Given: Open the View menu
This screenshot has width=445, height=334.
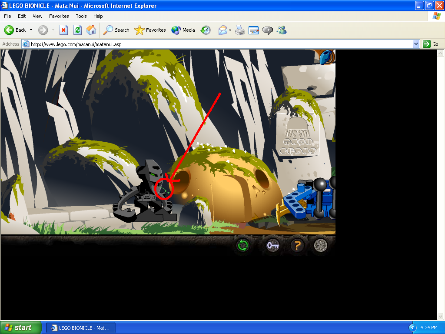Looking at the screenshot, I should [37, 16].
